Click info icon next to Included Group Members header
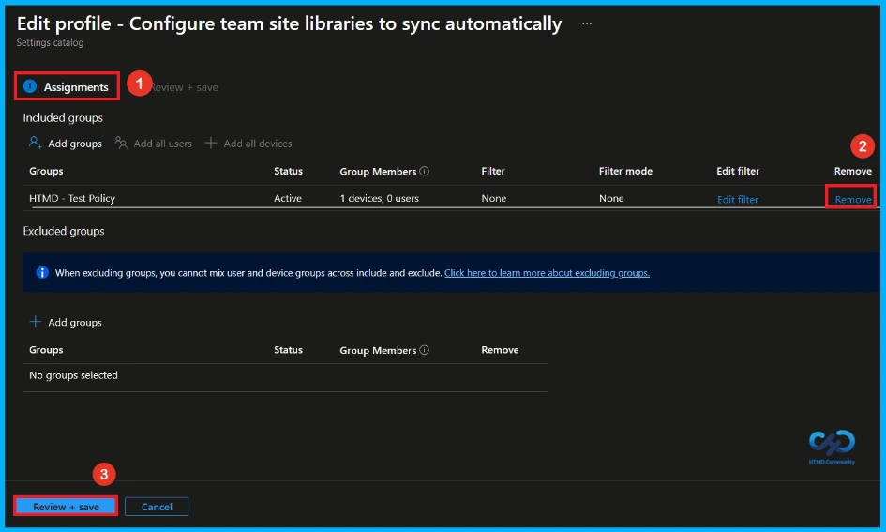This screenshot has height=532, width=886. [425, 171]
